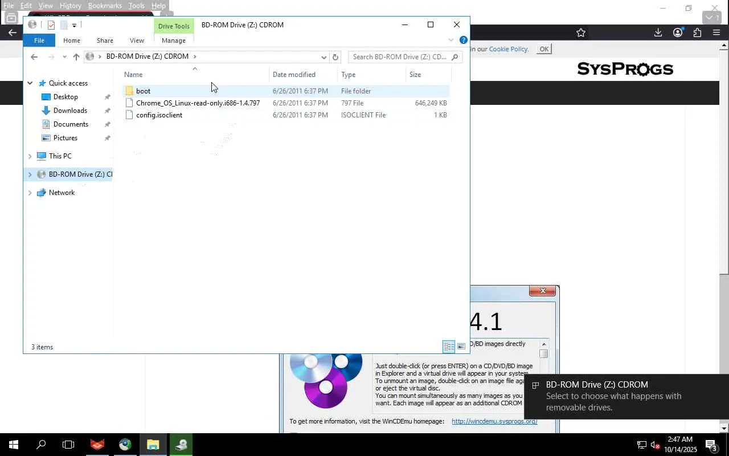Open the Customize Quick Access Toolbar dropdown

(x=74, y=25)
